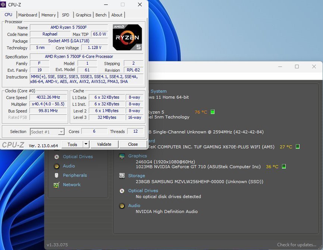
Task: Click the Graphics monitor icon in summary
Action: 122,156
